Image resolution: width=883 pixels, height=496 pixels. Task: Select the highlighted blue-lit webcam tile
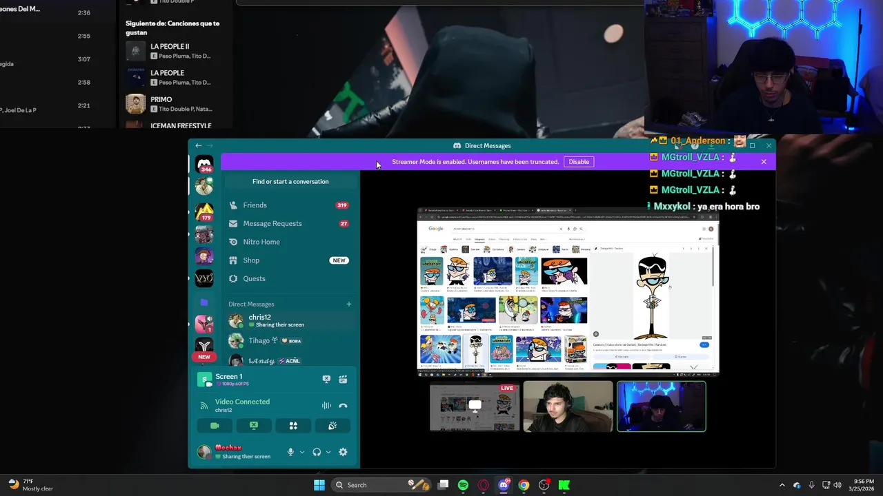[662, 406]
